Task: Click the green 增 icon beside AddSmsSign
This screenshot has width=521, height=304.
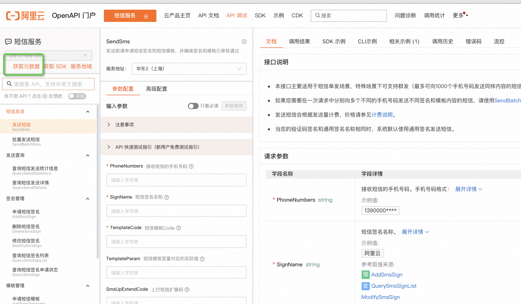Action: pos(365,274)
